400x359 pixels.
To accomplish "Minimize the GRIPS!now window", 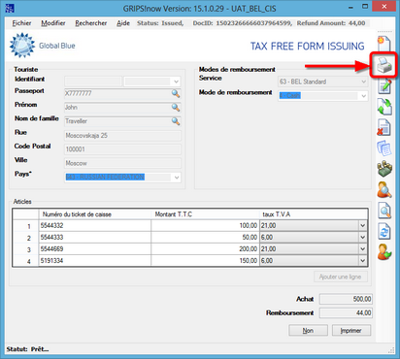I will (x=350, y=7).
